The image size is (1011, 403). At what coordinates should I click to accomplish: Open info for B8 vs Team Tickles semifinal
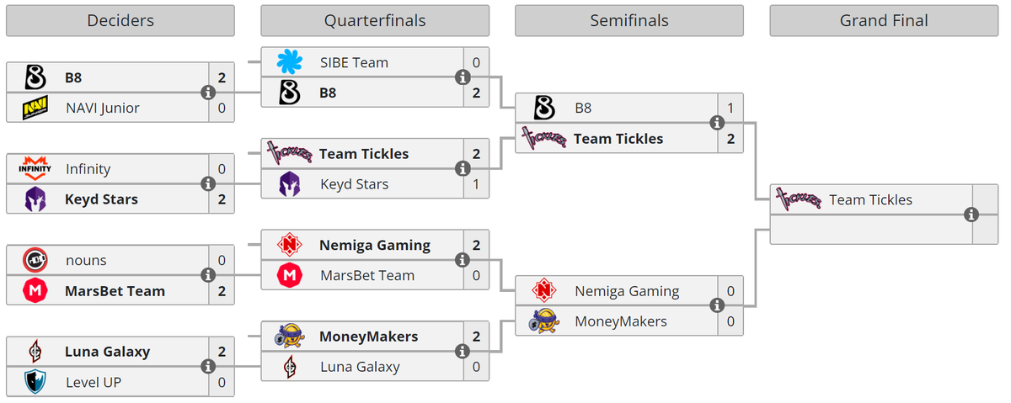click(717, 123)
